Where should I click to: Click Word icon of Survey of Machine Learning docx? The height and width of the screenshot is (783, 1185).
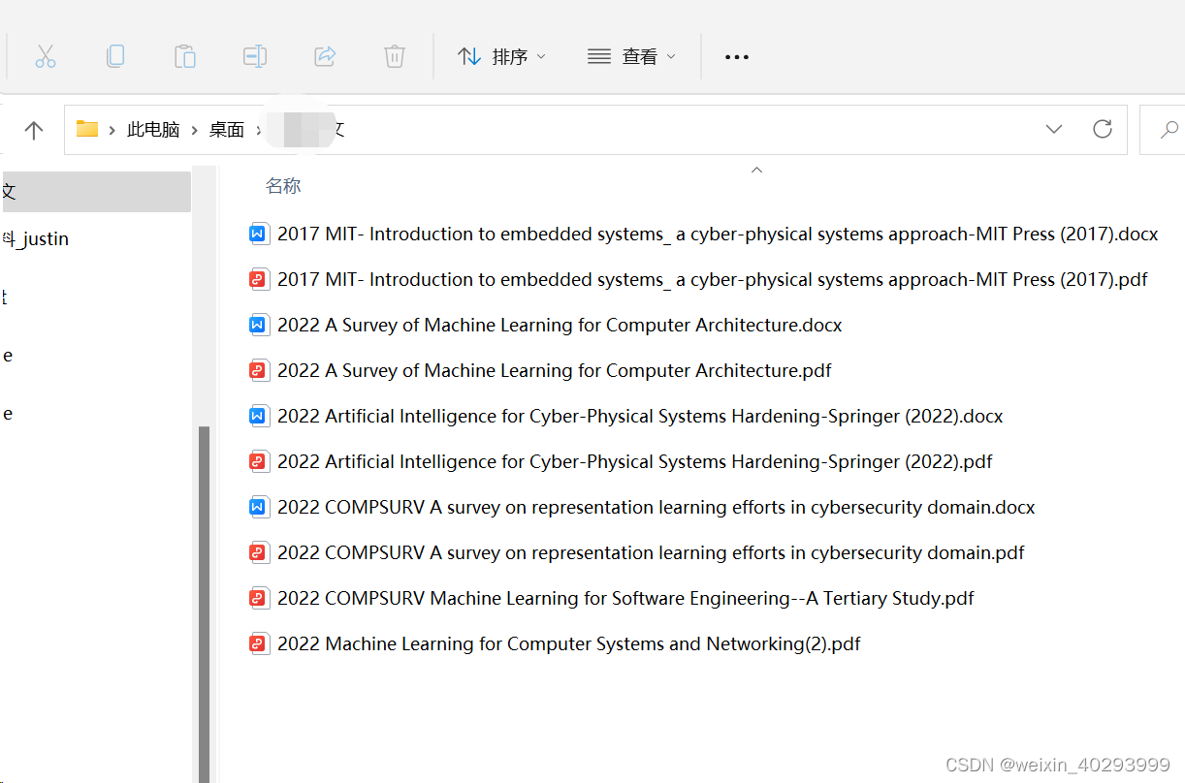click(x=259, y=325)
